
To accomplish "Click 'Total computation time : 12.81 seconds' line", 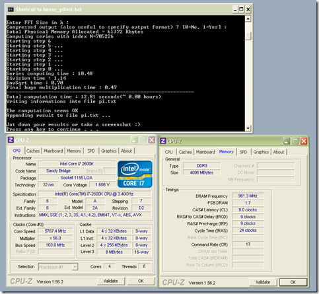I will (x=84, y=96).
